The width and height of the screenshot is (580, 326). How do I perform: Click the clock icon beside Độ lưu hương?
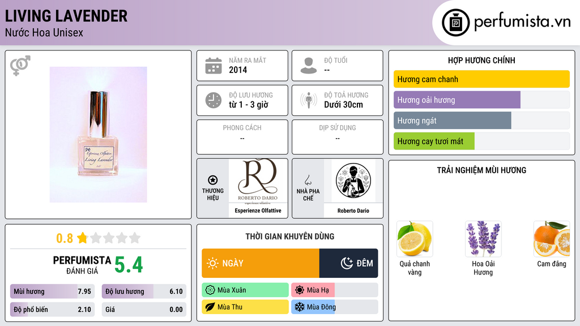214,100
